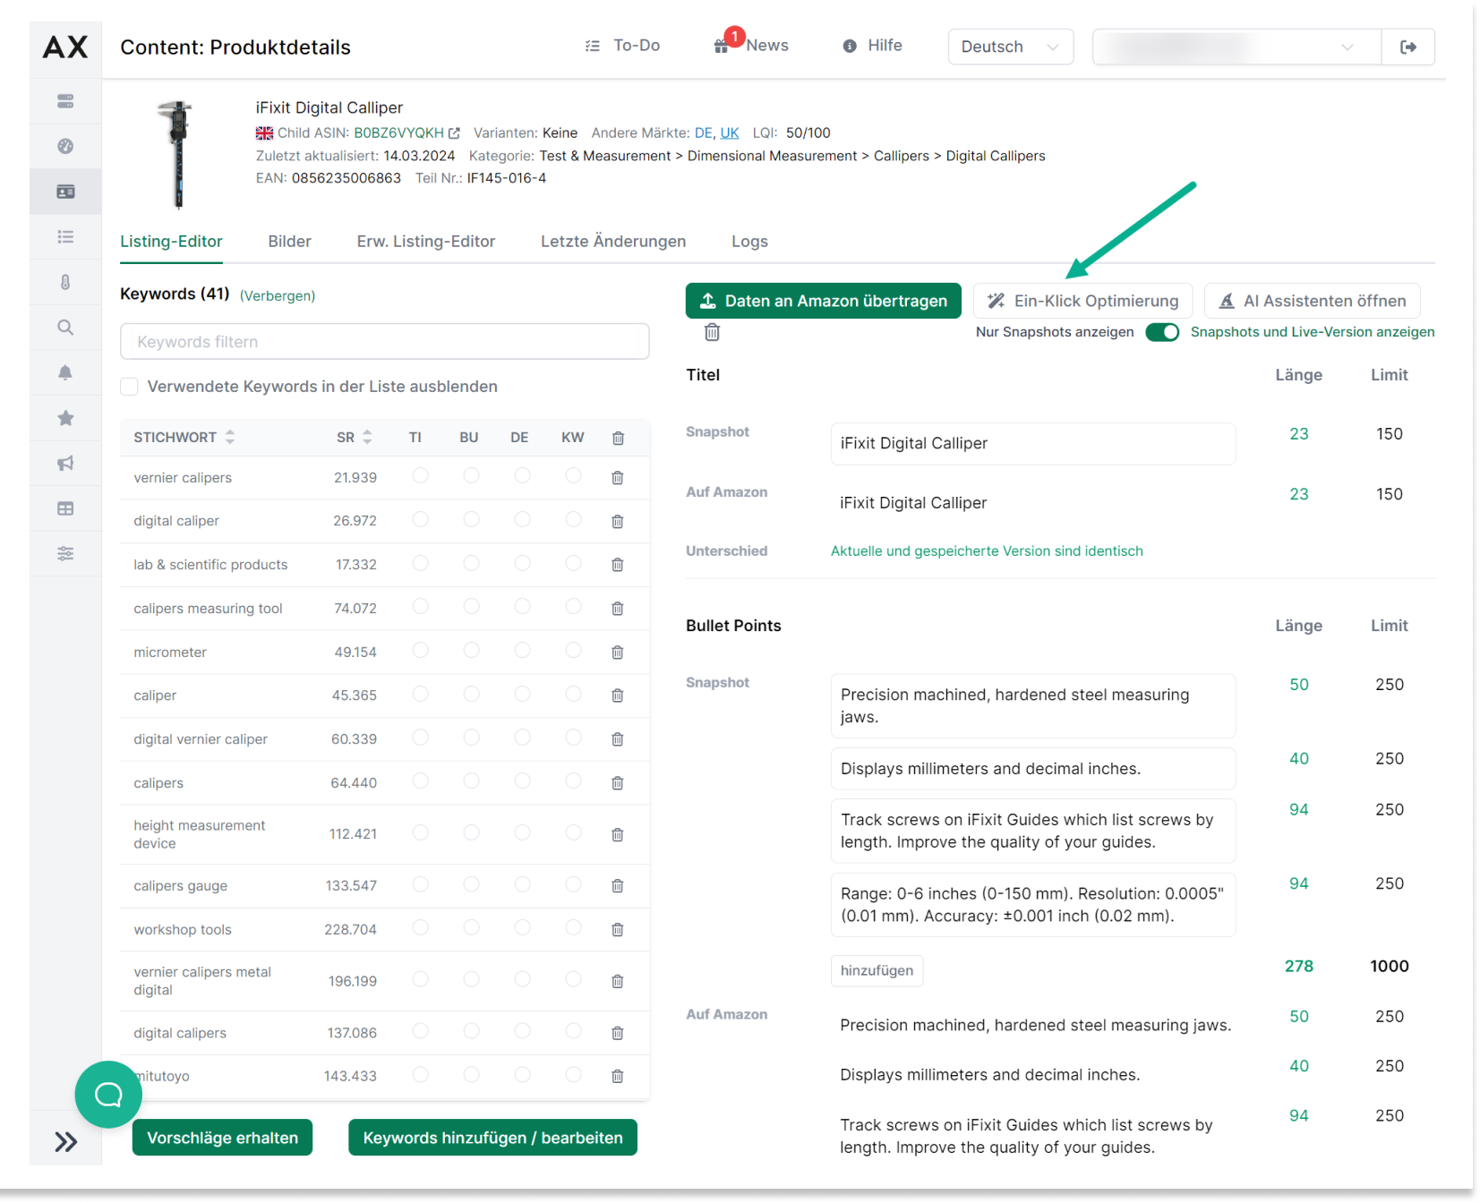The height and width of the screenshot is (1203, 1480).
Task: Open the Hilfe menu item
Action: tap(872, 46)
